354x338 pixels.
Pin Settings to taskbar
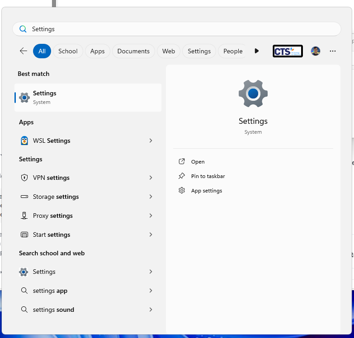pyautogui.click(x=208, y=176)
